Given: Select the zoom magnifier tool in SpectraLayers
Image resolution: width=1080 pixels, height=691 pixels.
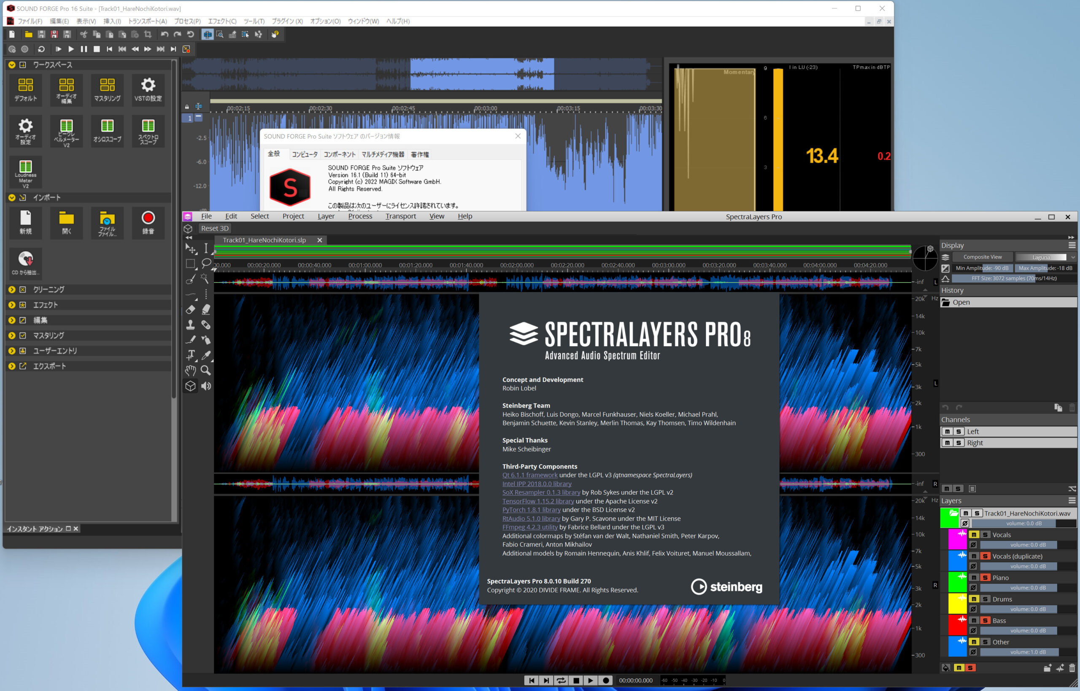Looking at the screenshot, I should pos(205,370).
